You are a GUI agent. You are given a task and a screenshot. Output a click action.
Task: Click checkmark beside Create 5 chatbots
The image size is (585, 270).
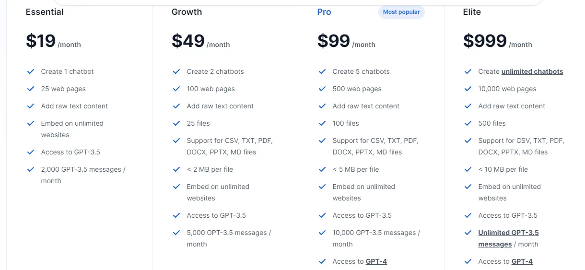(x=322, y=71)
